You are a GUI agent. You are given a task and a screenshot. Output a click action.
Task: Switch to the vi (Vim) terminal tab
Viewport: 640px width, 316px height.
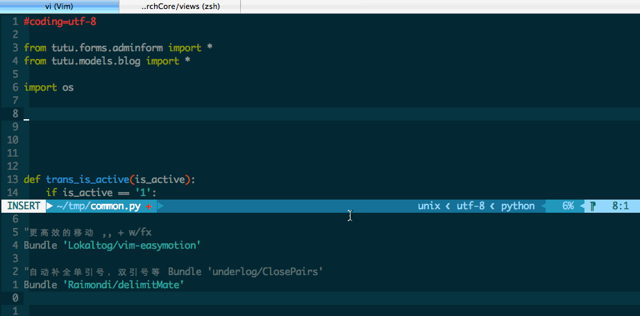point(59,6)
